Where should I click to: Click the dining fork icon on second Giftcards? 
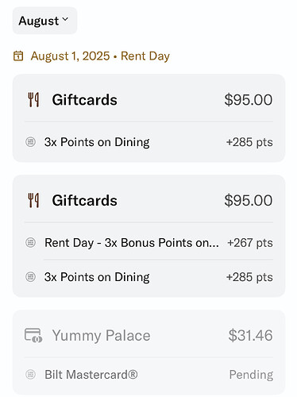point(33,200)
